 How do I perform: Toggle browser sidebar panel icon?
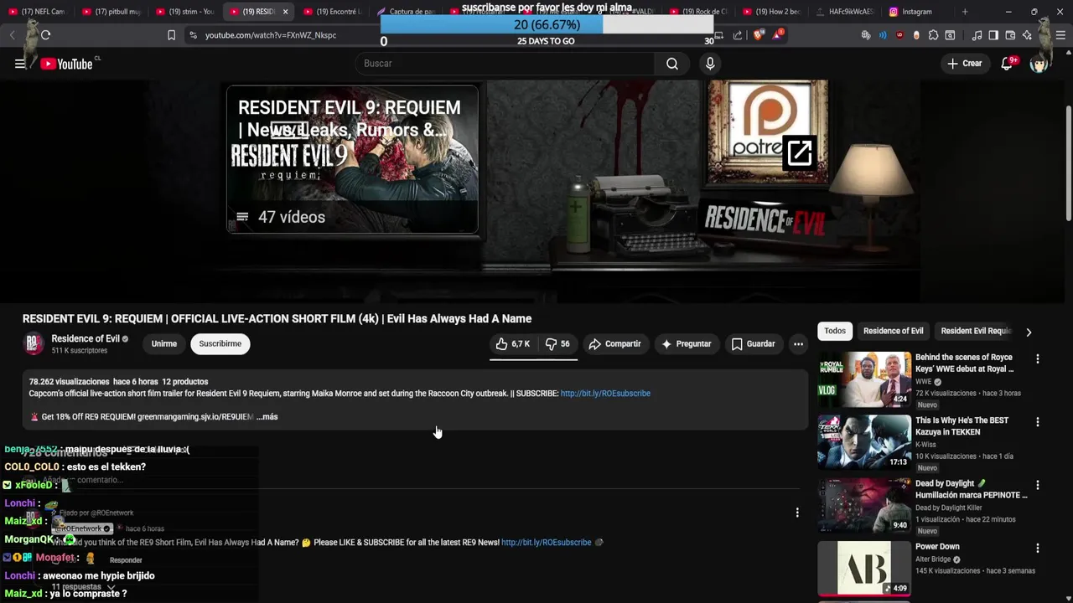(x=993, y=35)
